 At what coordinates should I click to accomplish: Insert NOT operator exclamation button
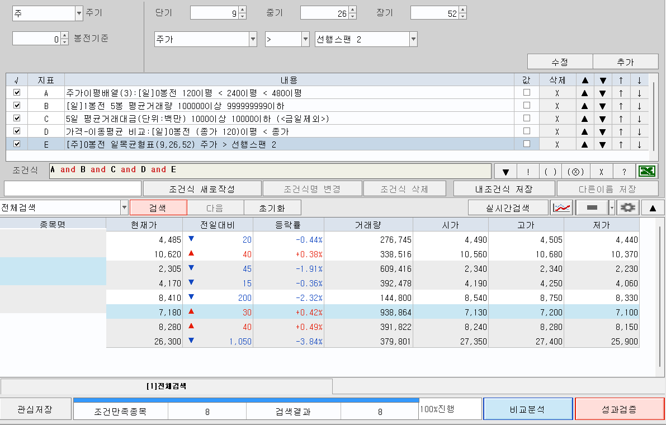528,172
